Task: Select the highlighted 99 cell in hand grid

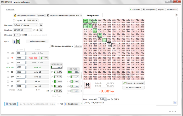Action: point(109,45)
